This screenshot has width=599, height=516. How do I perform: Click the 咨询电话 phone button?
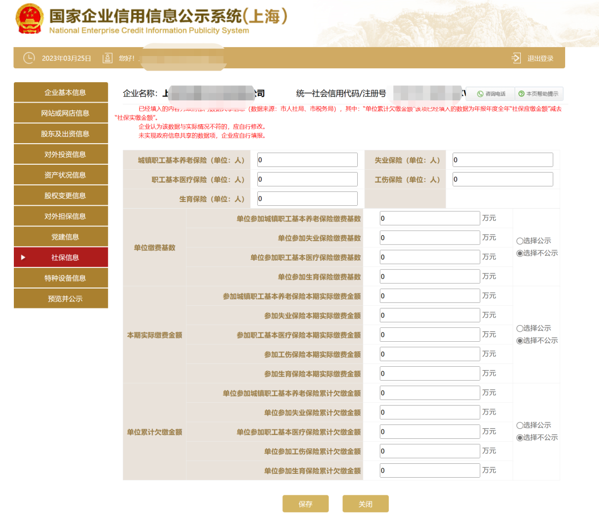[x=491, y=94]
